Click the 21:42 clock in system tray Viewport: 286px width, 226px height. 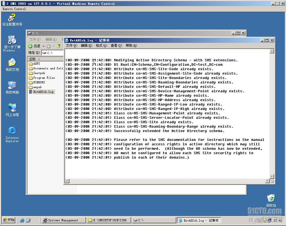pos(278,220)
